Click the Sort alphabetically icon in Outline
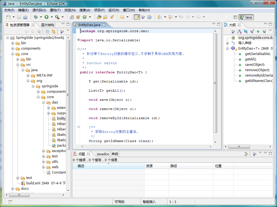277x207 pixels. click(239, 32)
